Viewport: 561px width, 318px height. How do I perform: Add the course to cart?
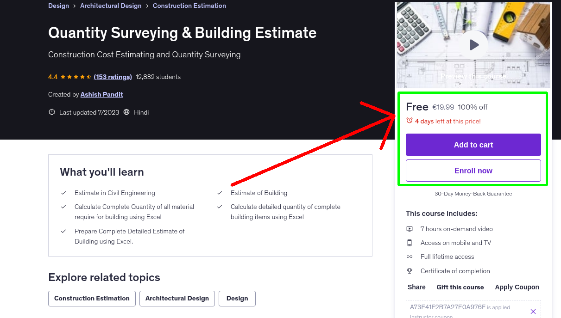tap(473, 145)
